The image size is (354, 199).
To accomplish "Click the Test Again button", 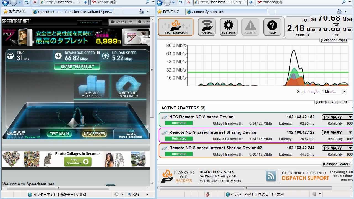I will 59,134.
